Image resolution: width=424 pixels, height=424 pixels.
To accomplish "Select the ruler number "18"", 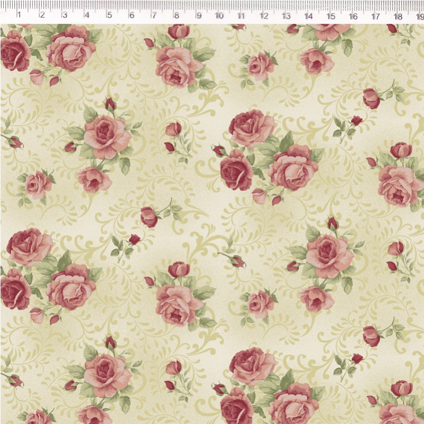I will (x=398, y=17).
